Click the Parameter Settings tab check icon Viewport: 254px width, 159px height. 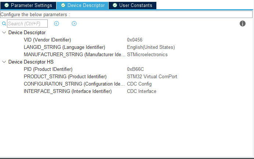6,6
